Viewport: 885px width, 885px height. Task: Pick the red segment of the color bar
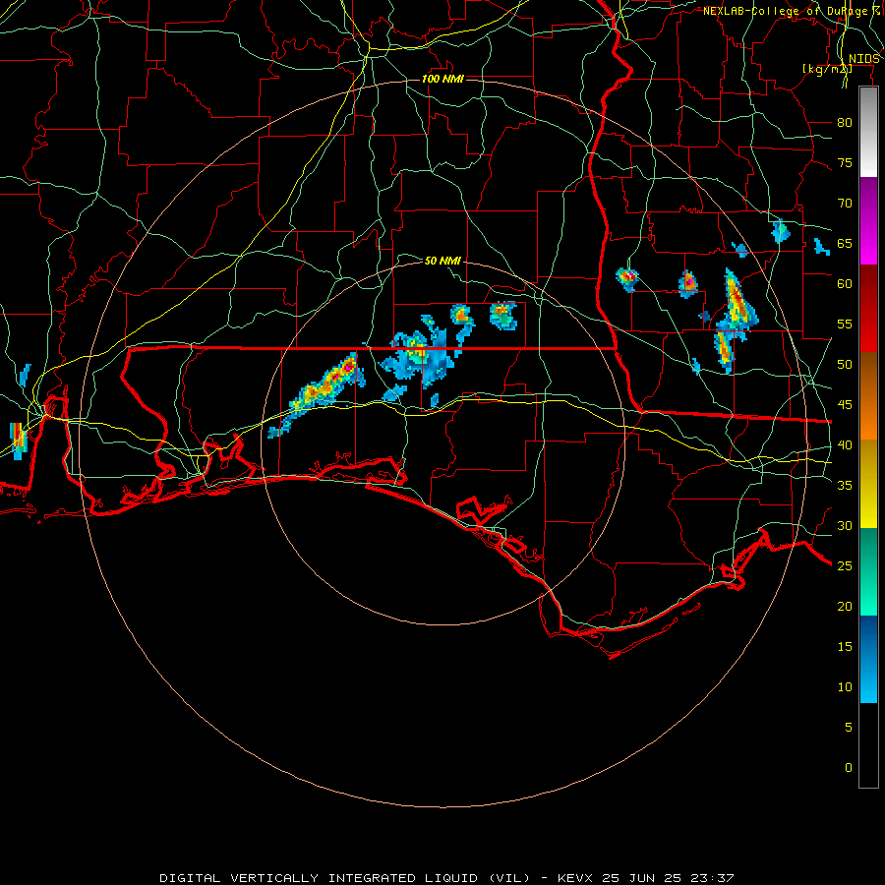pos(868,309)
